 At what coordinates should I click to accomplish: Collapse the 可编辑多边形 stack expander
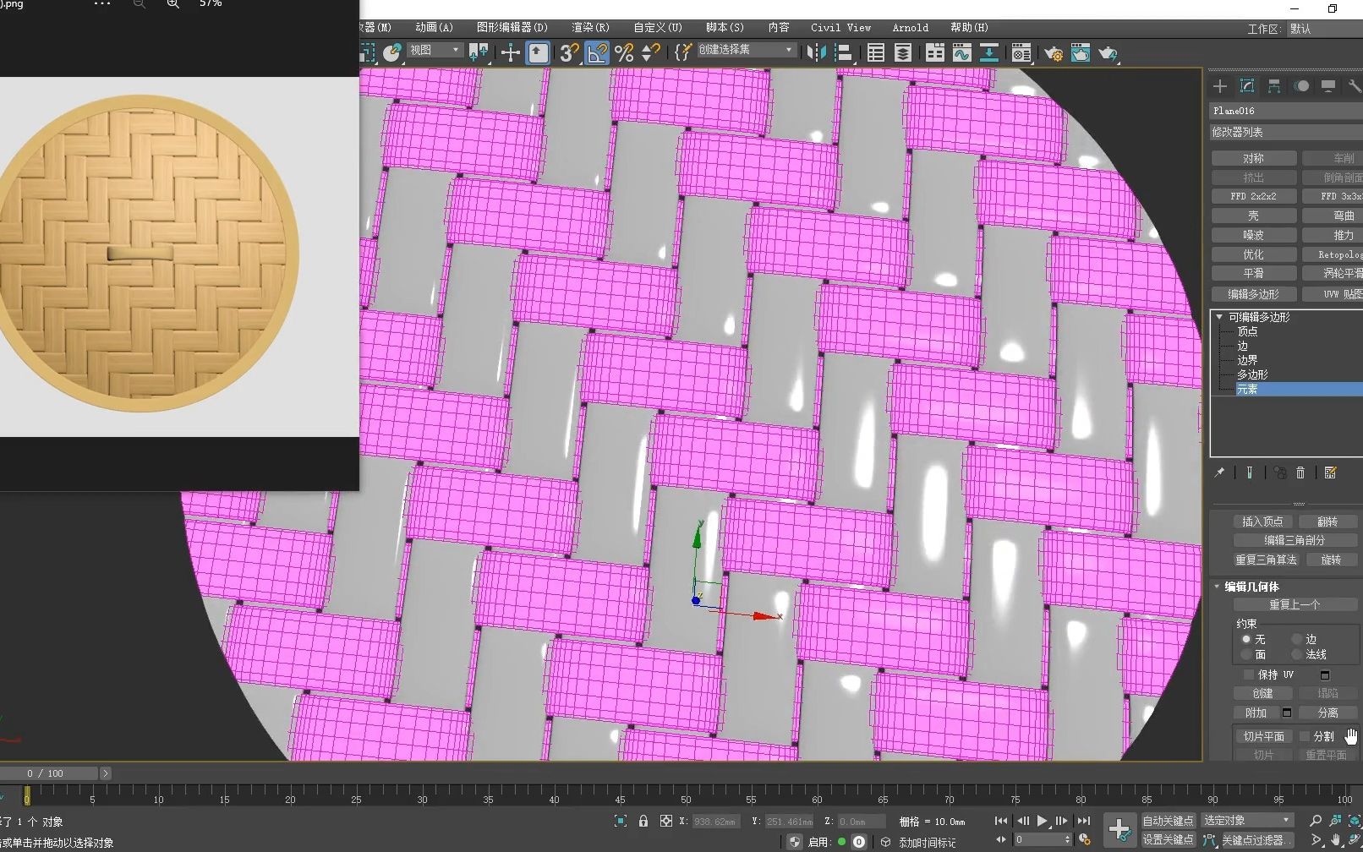[x=1218, y=316]
